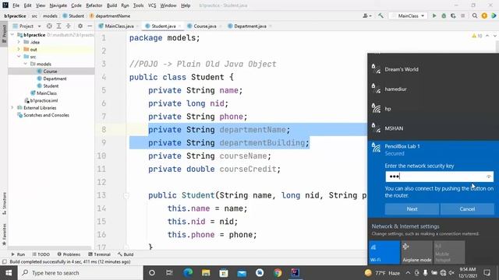Show hidden system tray icons chevron
499x280 pixels.
(x=408, y=273)
